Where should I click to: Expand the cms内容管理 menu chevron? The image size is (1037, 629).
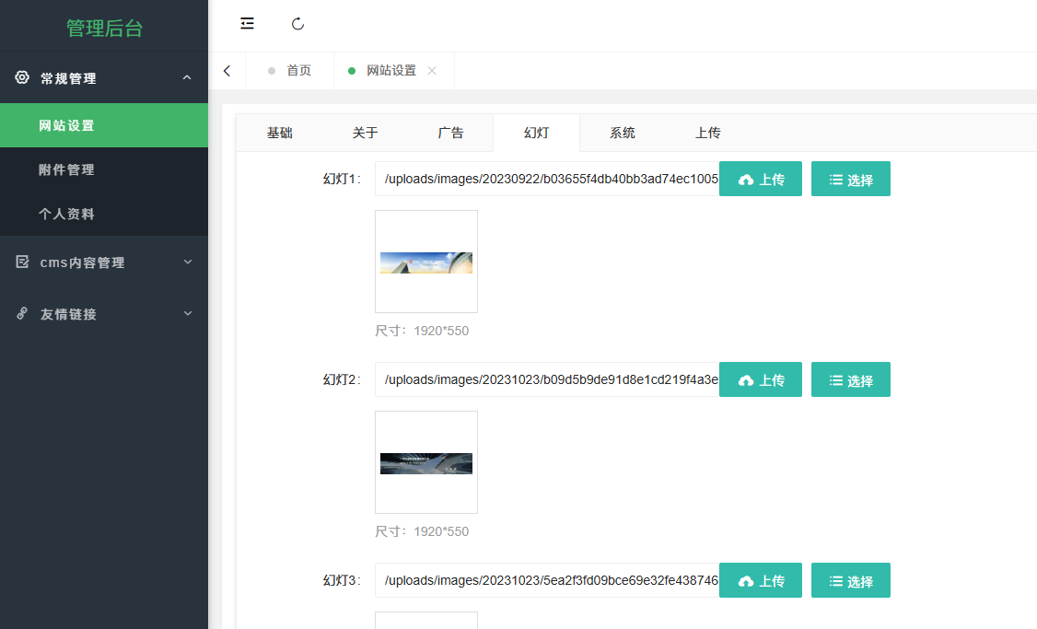pyautogui.click(x=188, y=262)
